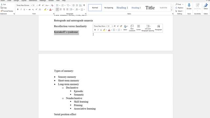Activate the Format Painter in Clipboard group
210x118 pixels.
tap(7, 11)
